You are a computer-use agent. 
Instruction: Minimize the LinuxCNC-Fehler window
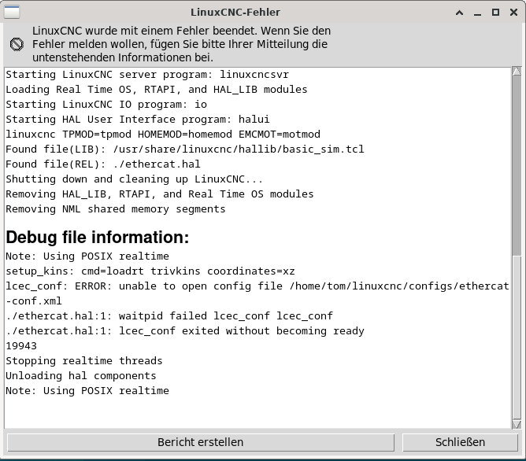tap(478, 13)
